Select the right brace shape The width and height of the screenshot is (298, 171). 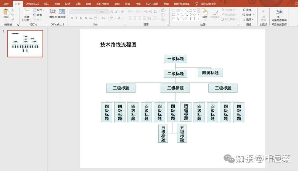coord(195,19)
